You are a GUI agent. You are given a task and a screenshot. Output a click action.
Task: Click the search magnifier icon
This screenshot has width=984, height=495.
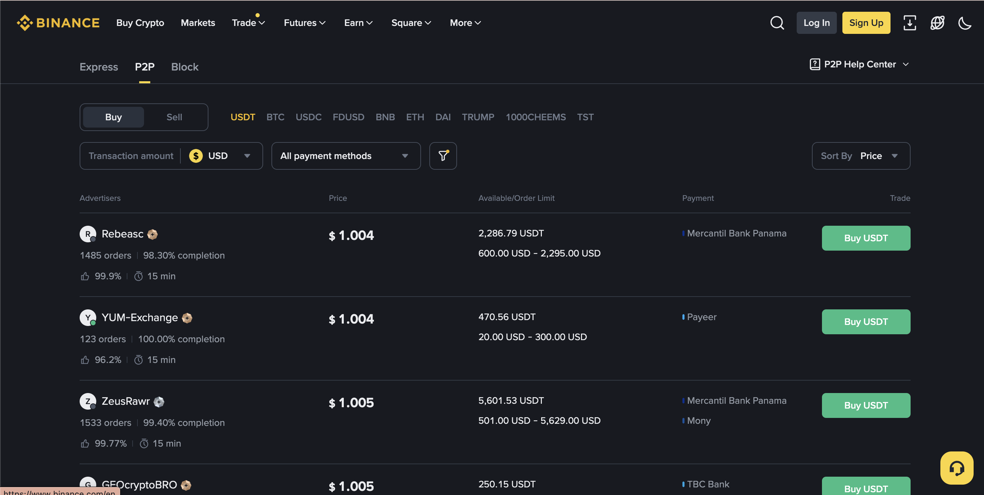pyautogui.click(x=777, y=23)
